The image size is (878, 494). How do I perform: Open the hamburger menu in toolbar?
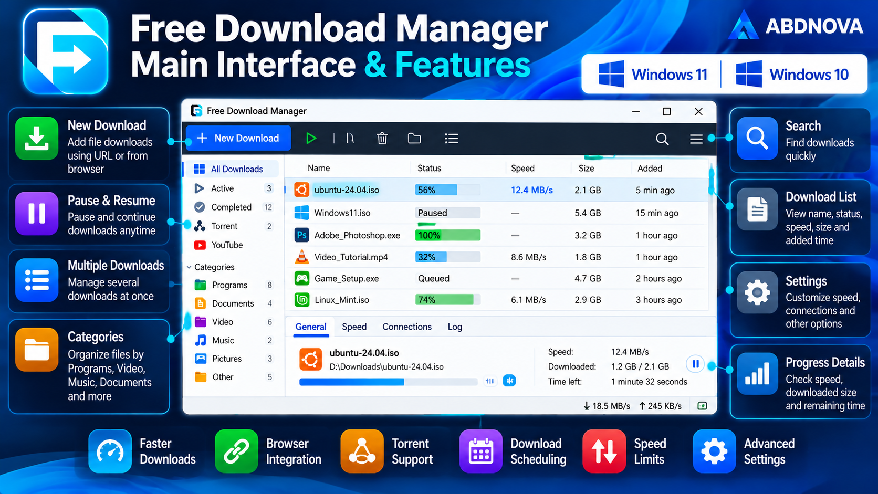point(696,139)
